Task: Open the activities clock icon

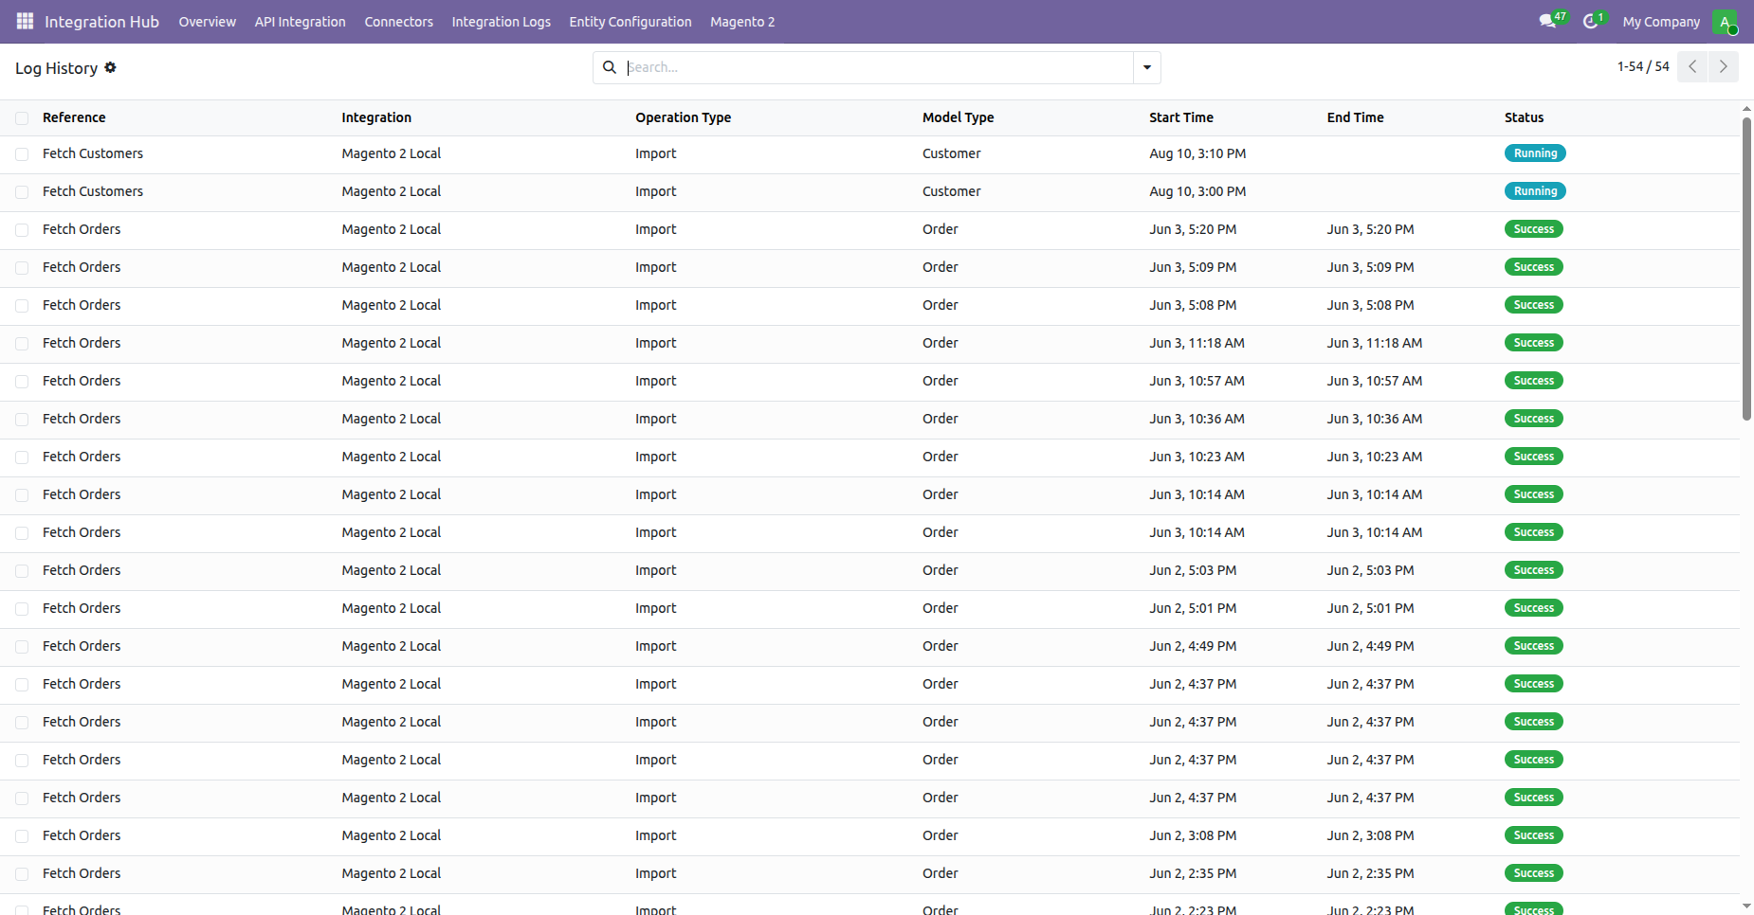Action: [1591, 21]
